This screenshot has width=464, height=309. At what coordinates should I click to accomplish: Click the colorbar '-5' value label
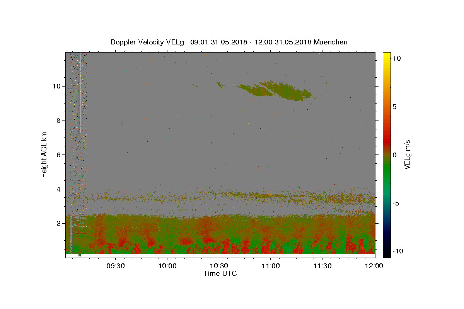396,203
